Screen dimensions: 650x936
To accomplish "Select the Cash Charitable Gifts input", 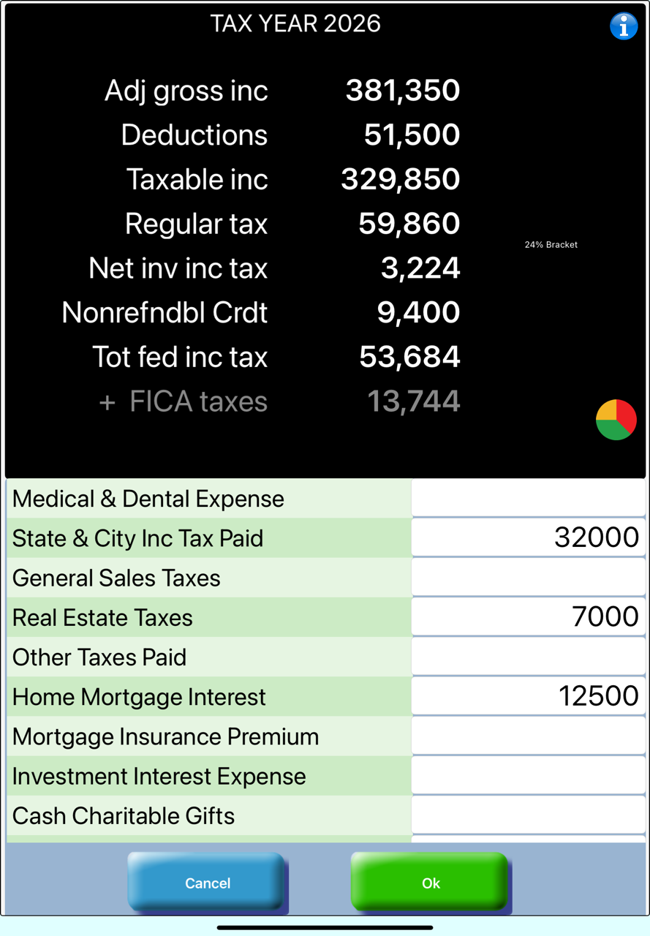I will coord(528,815).
